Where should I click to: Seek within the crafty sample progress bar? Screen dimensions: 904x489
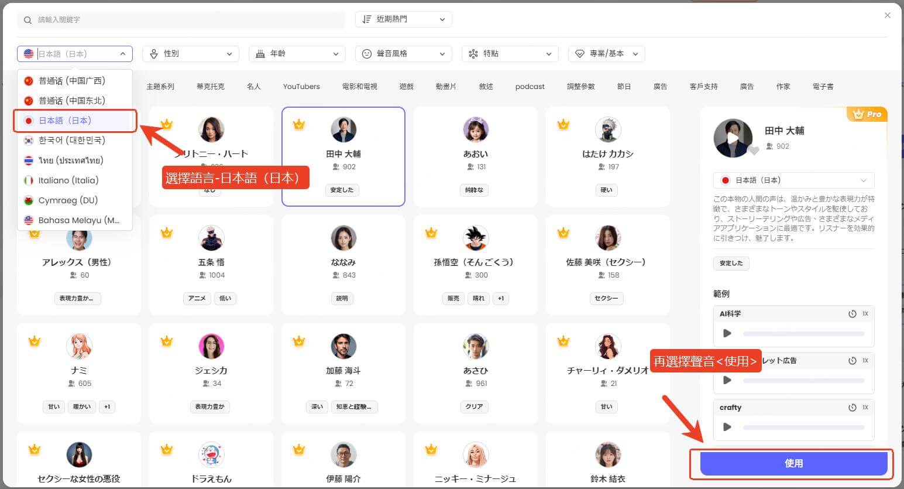coord(804,428)
